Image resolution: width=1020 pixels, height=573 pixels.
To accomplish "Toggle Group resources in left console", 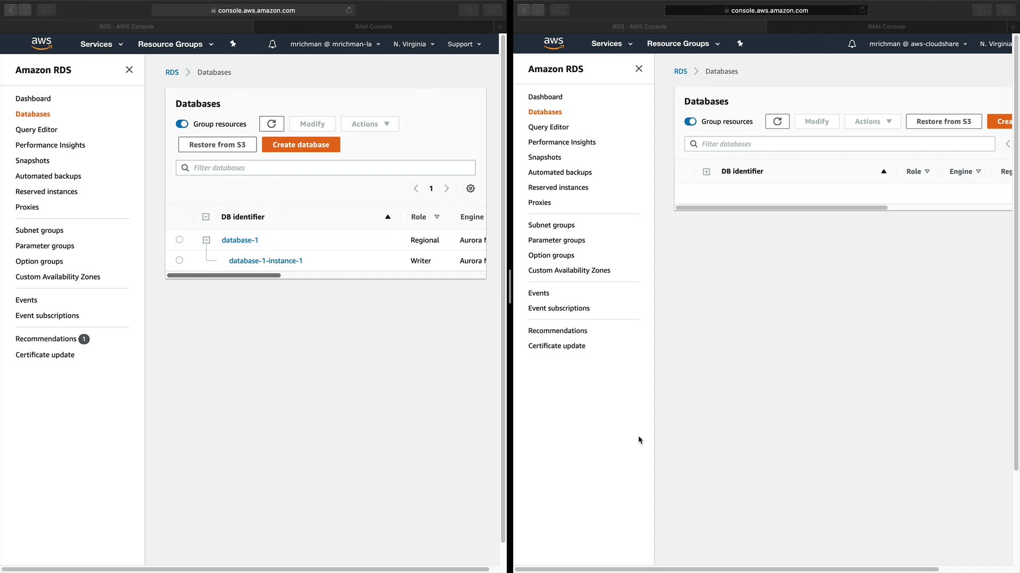I will tap(182, 124).
